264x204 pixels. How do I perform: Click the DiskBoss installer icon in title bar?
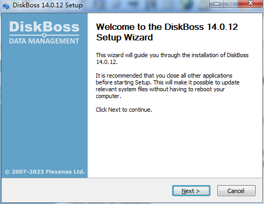pos(6,5)
